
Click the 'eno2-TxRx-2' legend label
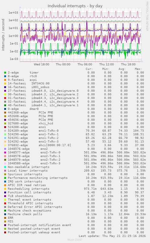(50, 160)
